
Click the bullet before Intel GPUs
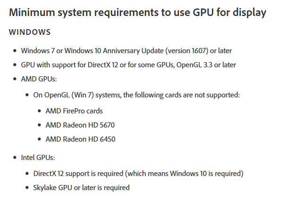(x=16, y=158)
